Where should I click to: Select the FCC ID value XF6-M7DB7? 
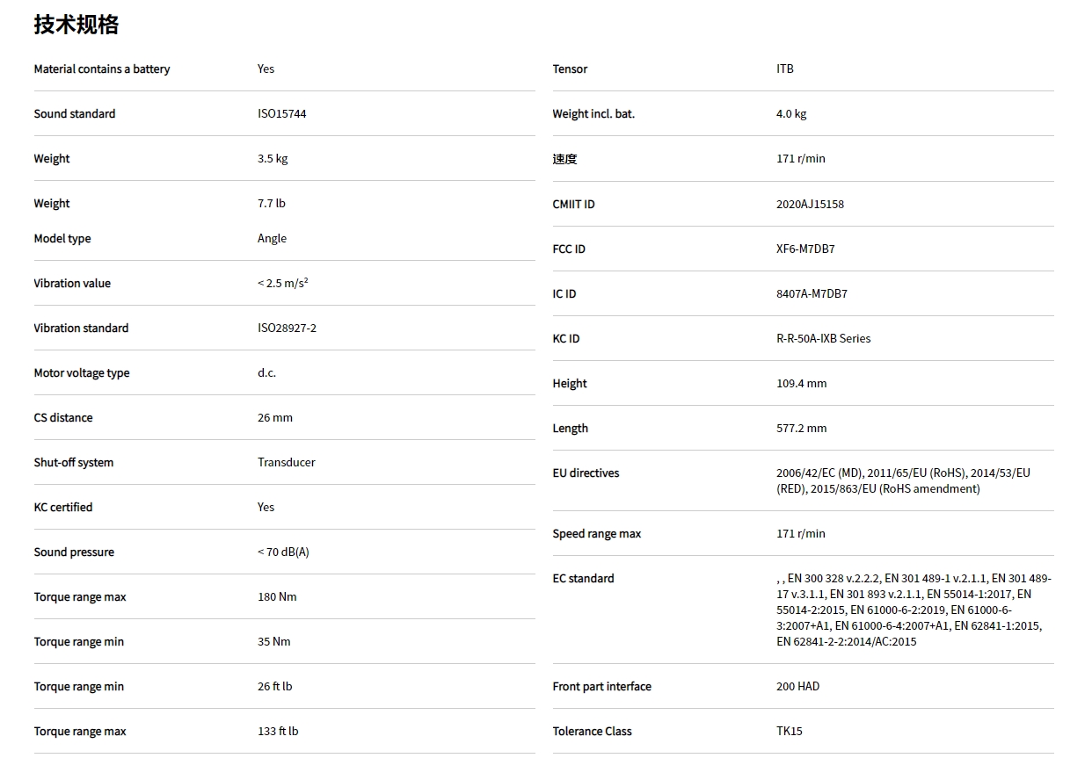(x=805, y=249)
